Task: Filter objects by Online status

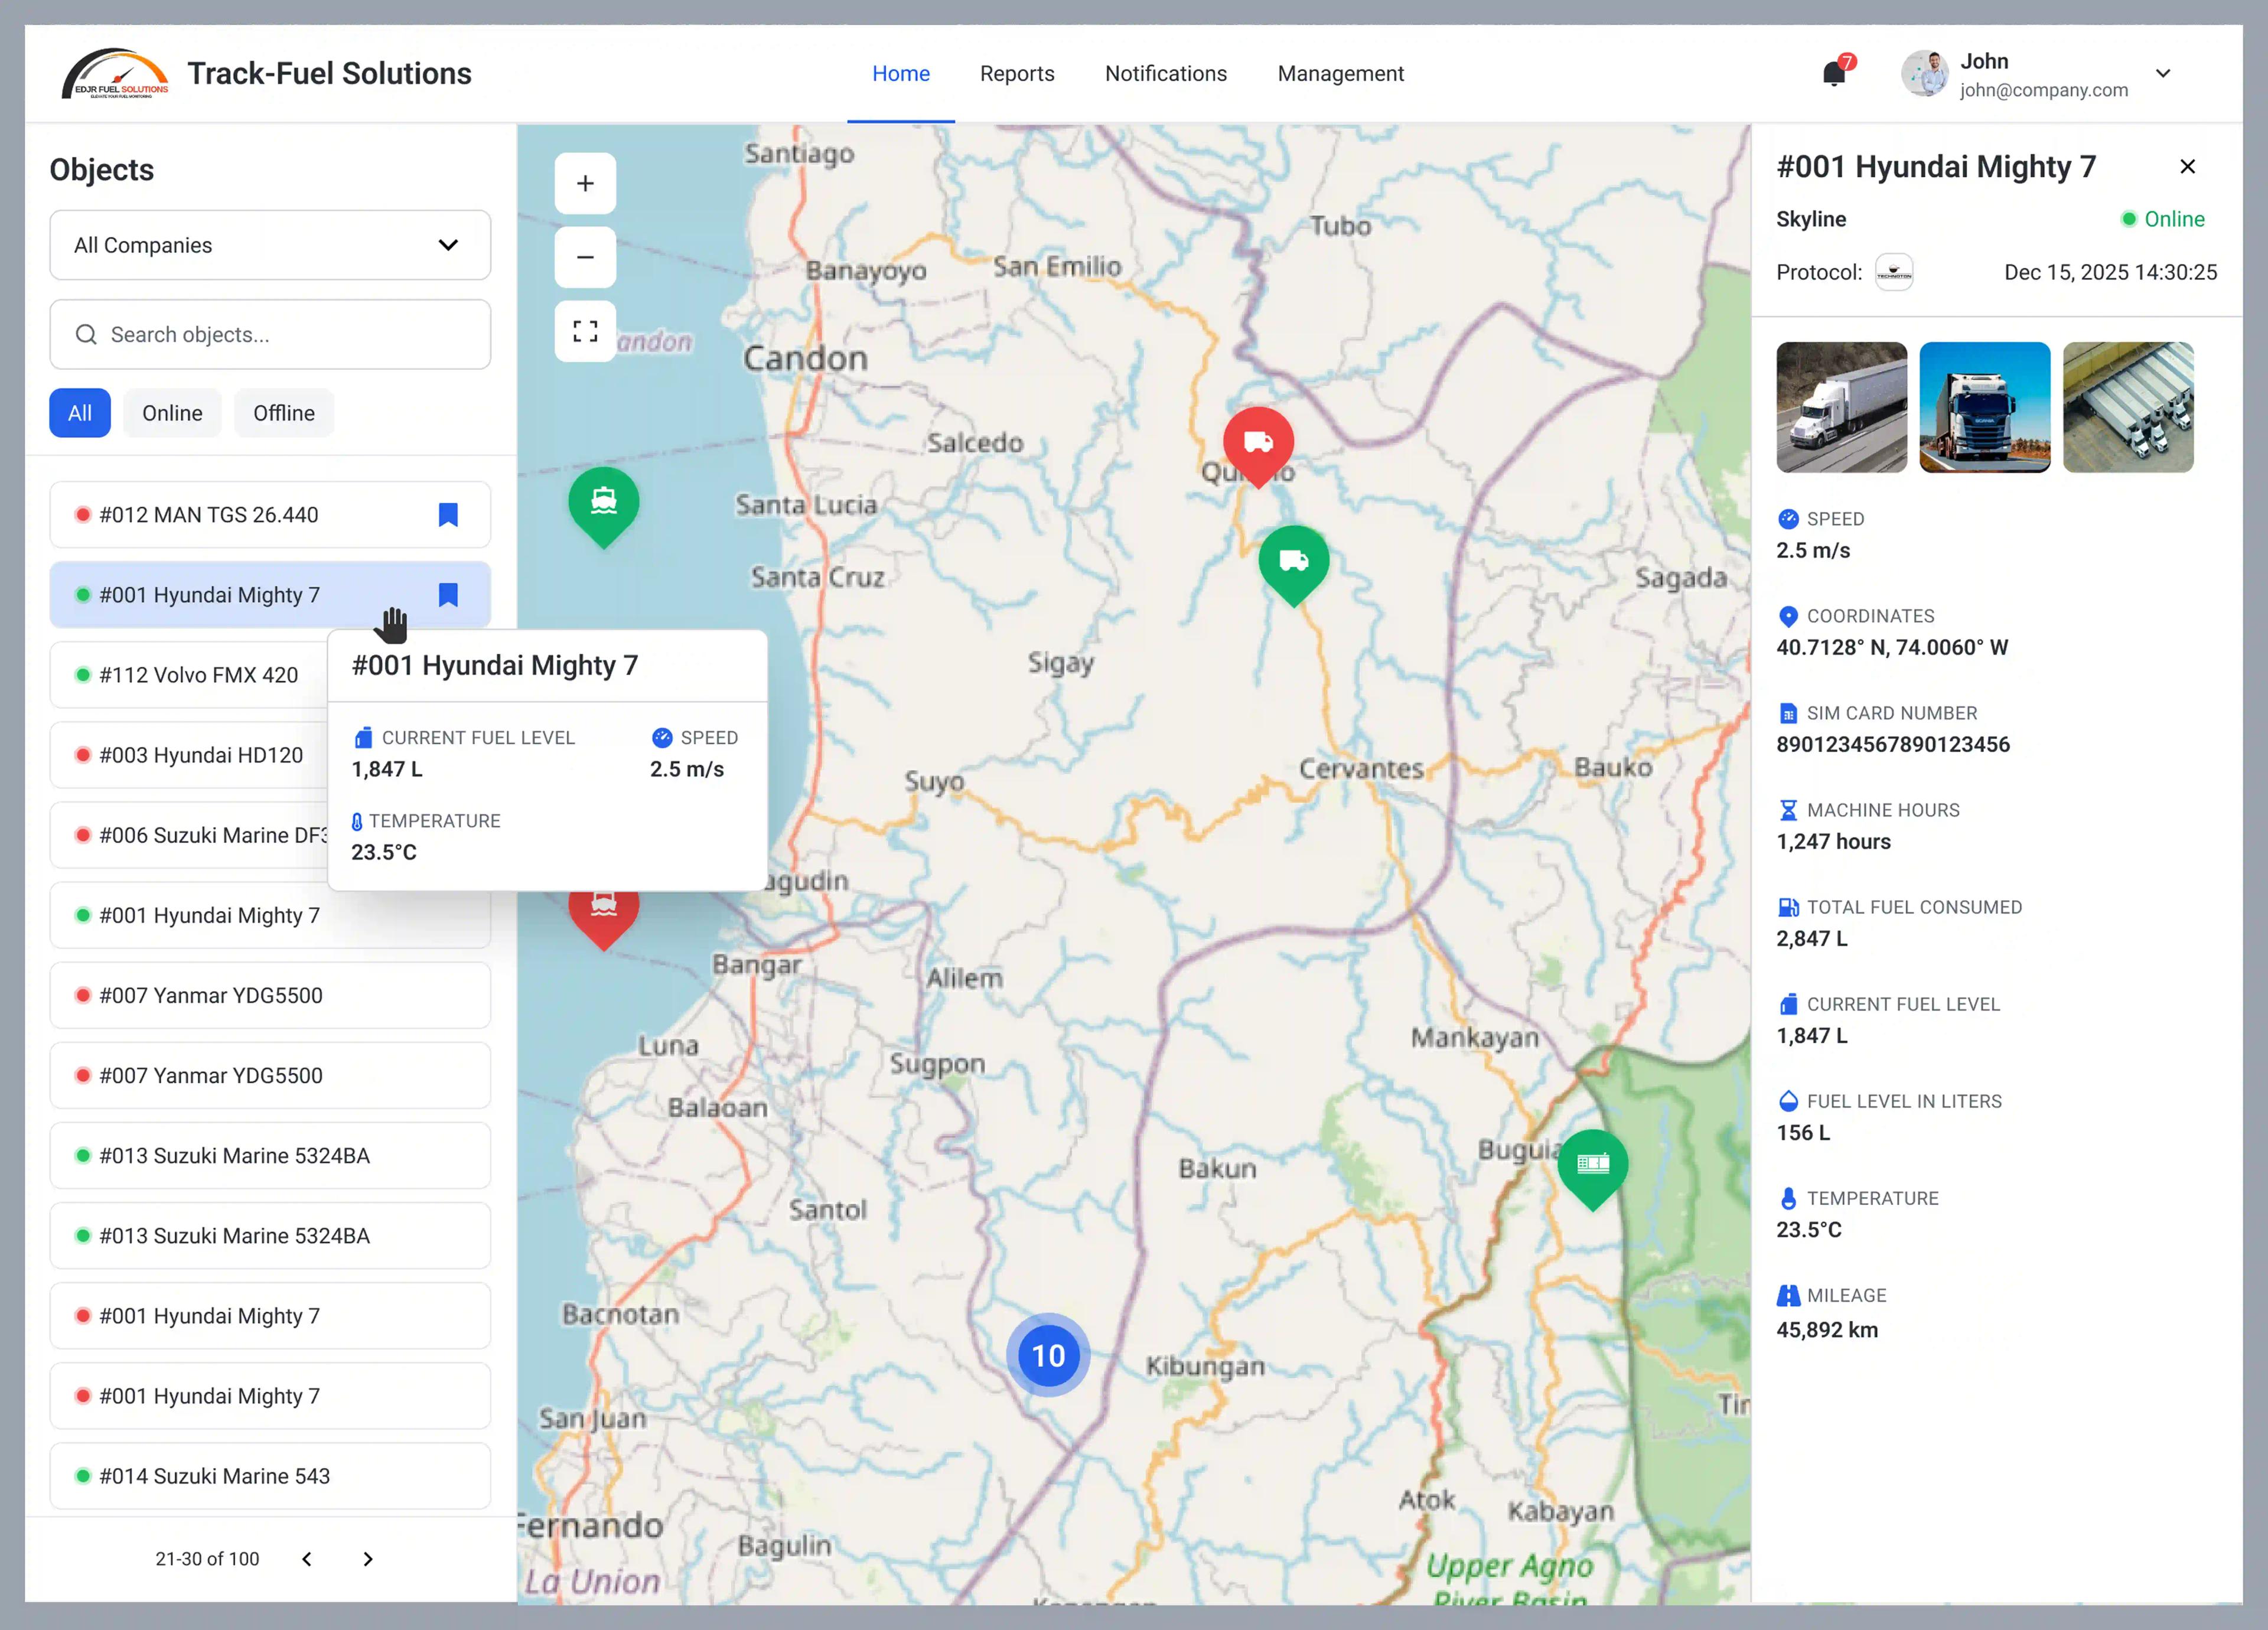Action: (172, 413)
